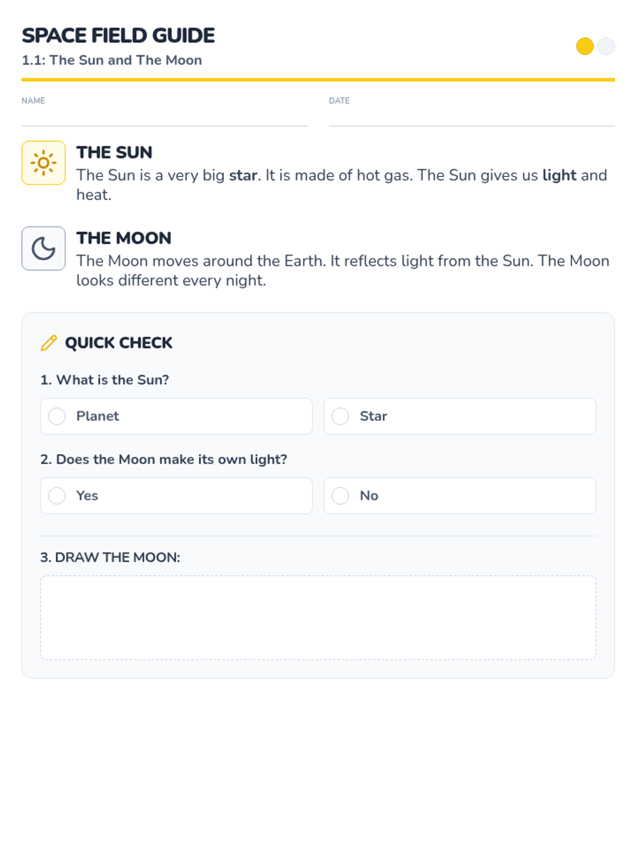The image size is (636, 848).
Task: Click the Date input line
Action: tap(472, 118)
